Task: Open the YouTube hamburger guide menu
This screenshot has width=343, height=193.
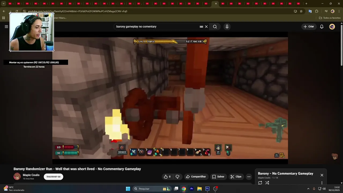Action: [x=6, y=27]
